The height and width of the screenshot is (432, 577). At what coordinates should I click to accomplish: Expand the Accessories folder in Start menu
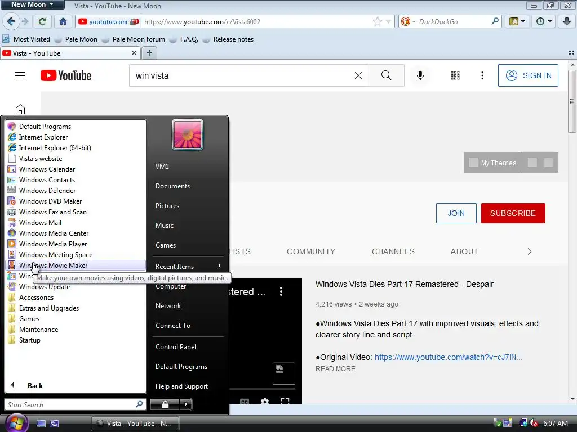click(x=76, y=298)
